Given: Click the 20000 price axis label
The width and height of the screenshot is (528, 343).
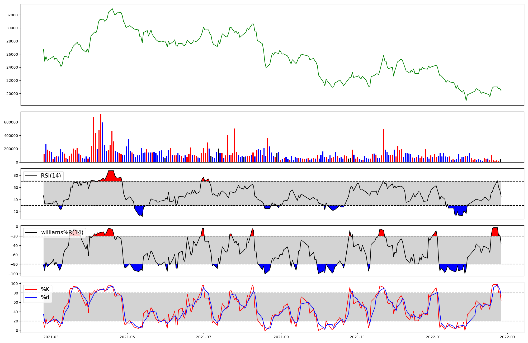Looking at the screenshot, I should click(12, 94).
